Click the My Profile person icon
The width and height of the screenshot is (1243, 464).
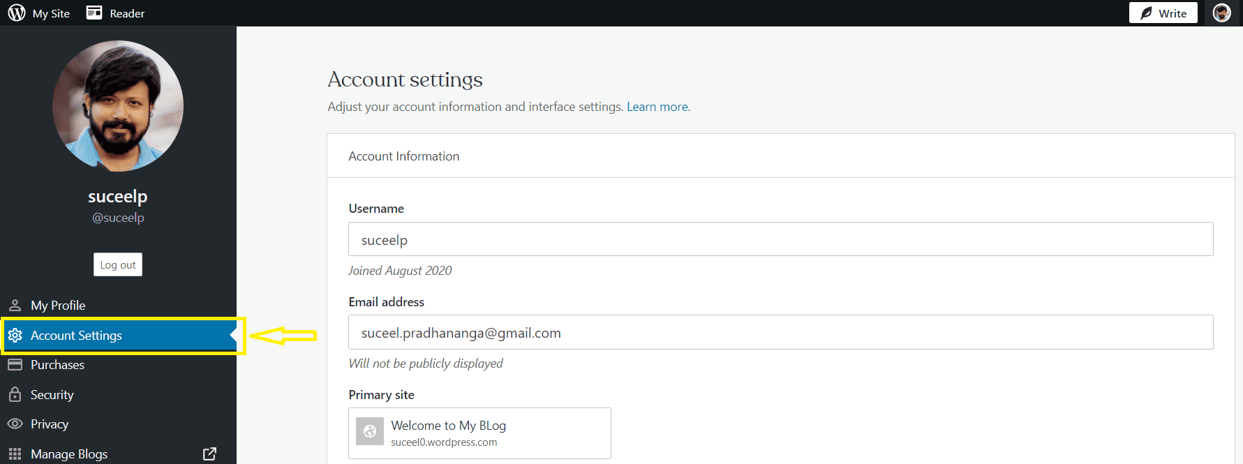pos(15,306)
